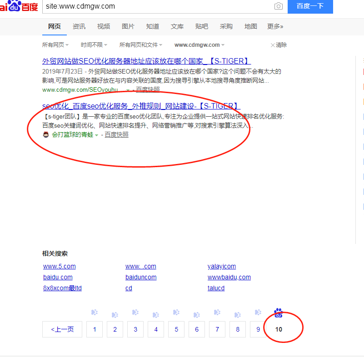The image size is (364, 357).
Task: Open the 更多» menu
Action: tap(275, 26)
